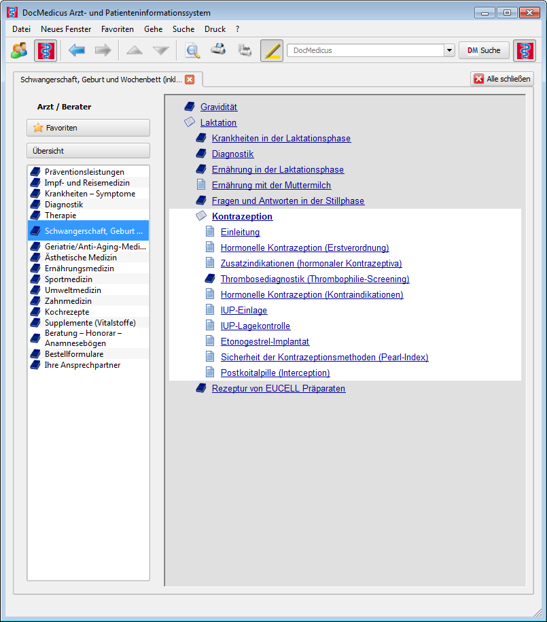Select Beratung – Honorar – Anamnesebögen entry
This screenshot has width=547, height=622.
click(88, 338)
